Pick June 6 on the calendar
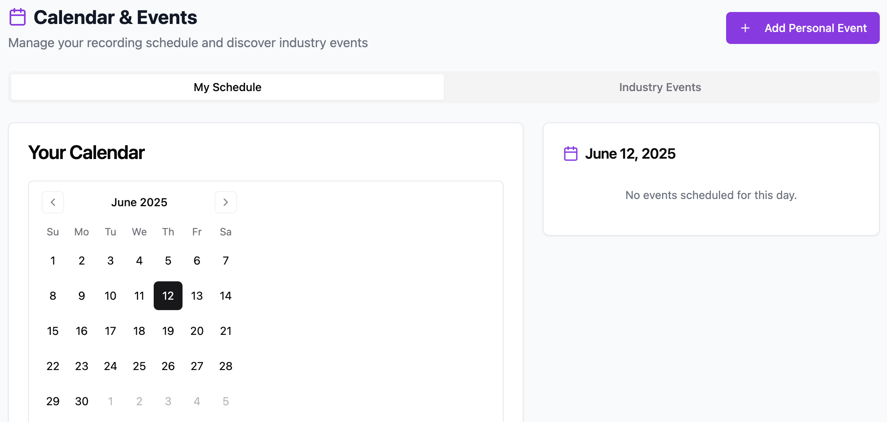This screenshot has width=887, height=422. pyautogui.click(x=197, y=261)
